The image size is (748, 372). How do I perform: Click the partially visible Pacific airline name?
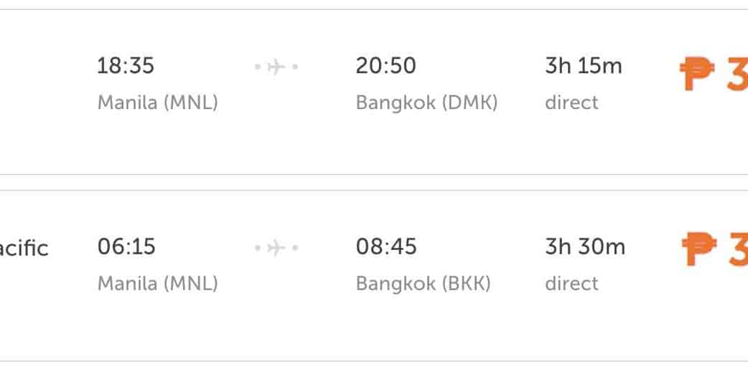(23, 248)
